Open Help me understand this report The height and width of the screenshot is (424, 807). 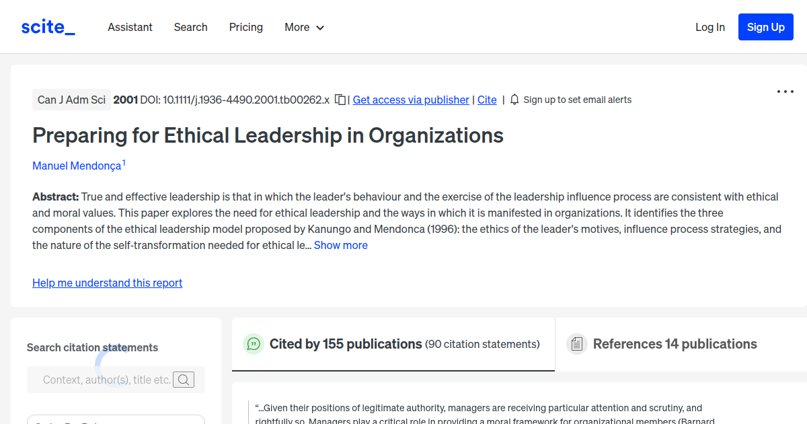coord(107,283)
